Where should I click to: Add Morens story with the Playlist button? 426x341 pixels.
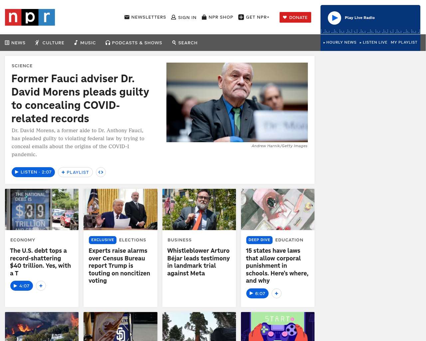coord(75,172)
